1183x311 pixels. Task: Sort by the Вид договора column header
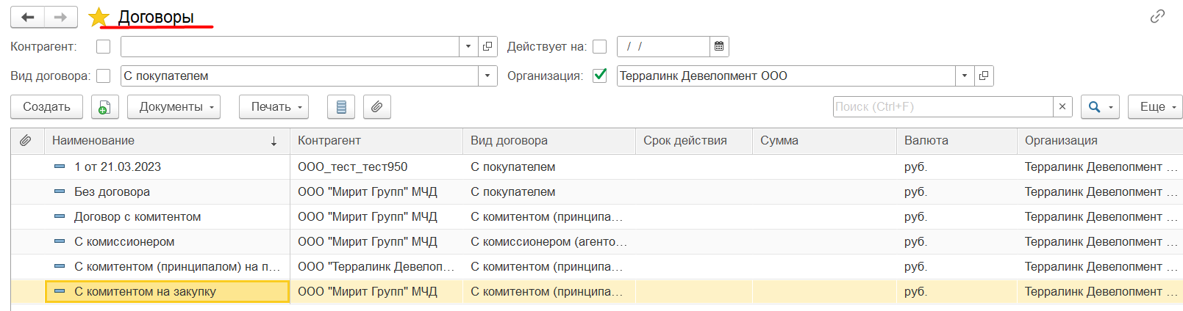[549, 140]
